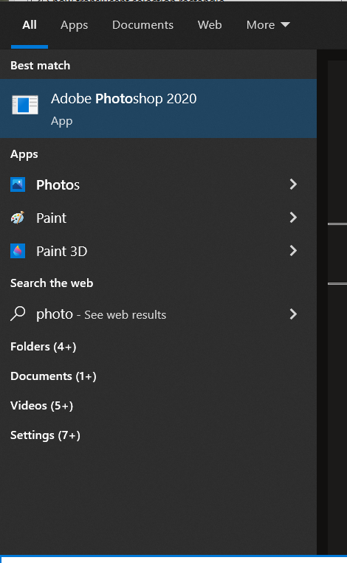
Task: Expand the photo web results chevron
Action: tap(293, 314)
